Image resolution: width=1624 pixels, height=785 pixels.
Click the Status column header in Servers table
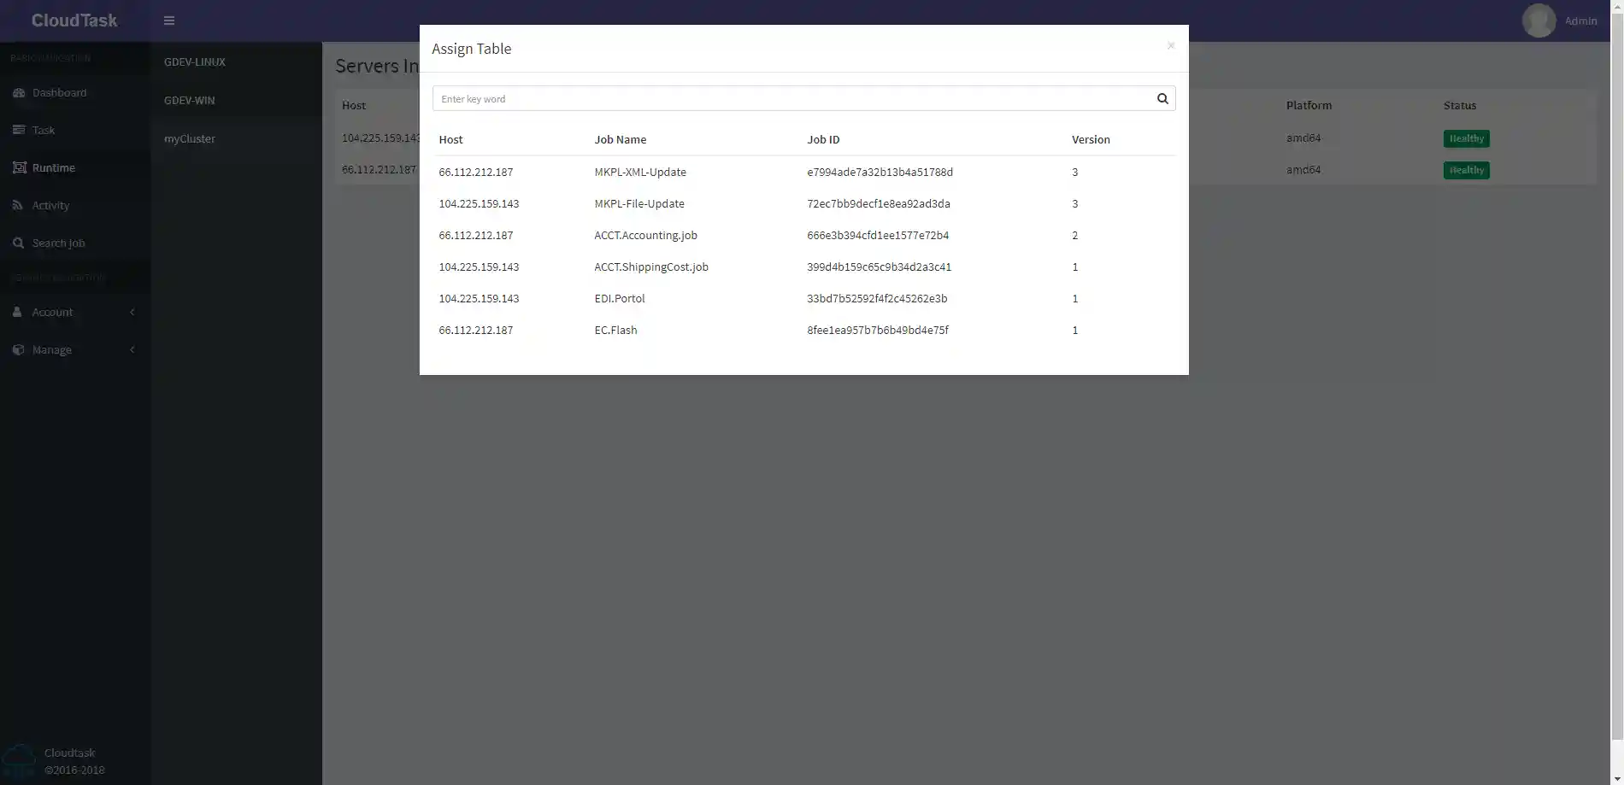1460,105
